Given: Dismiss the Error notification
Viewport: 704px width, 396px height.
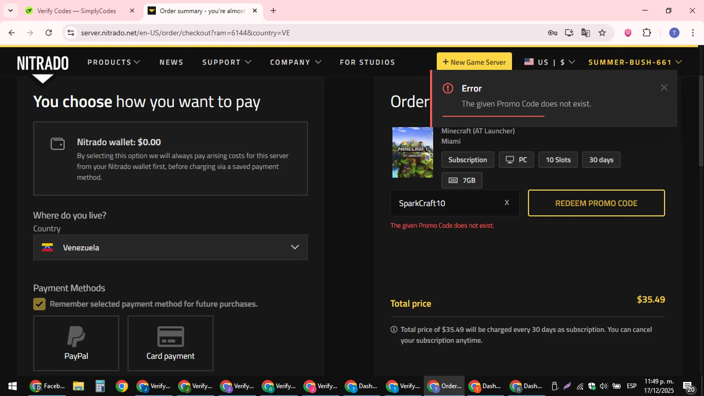Looking at the screenshot, I should [x=664, y=87].
